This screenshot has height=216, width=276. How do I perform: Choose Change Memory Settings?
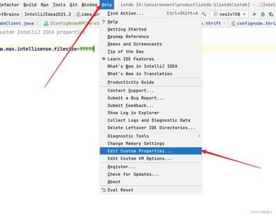[151, 144]
